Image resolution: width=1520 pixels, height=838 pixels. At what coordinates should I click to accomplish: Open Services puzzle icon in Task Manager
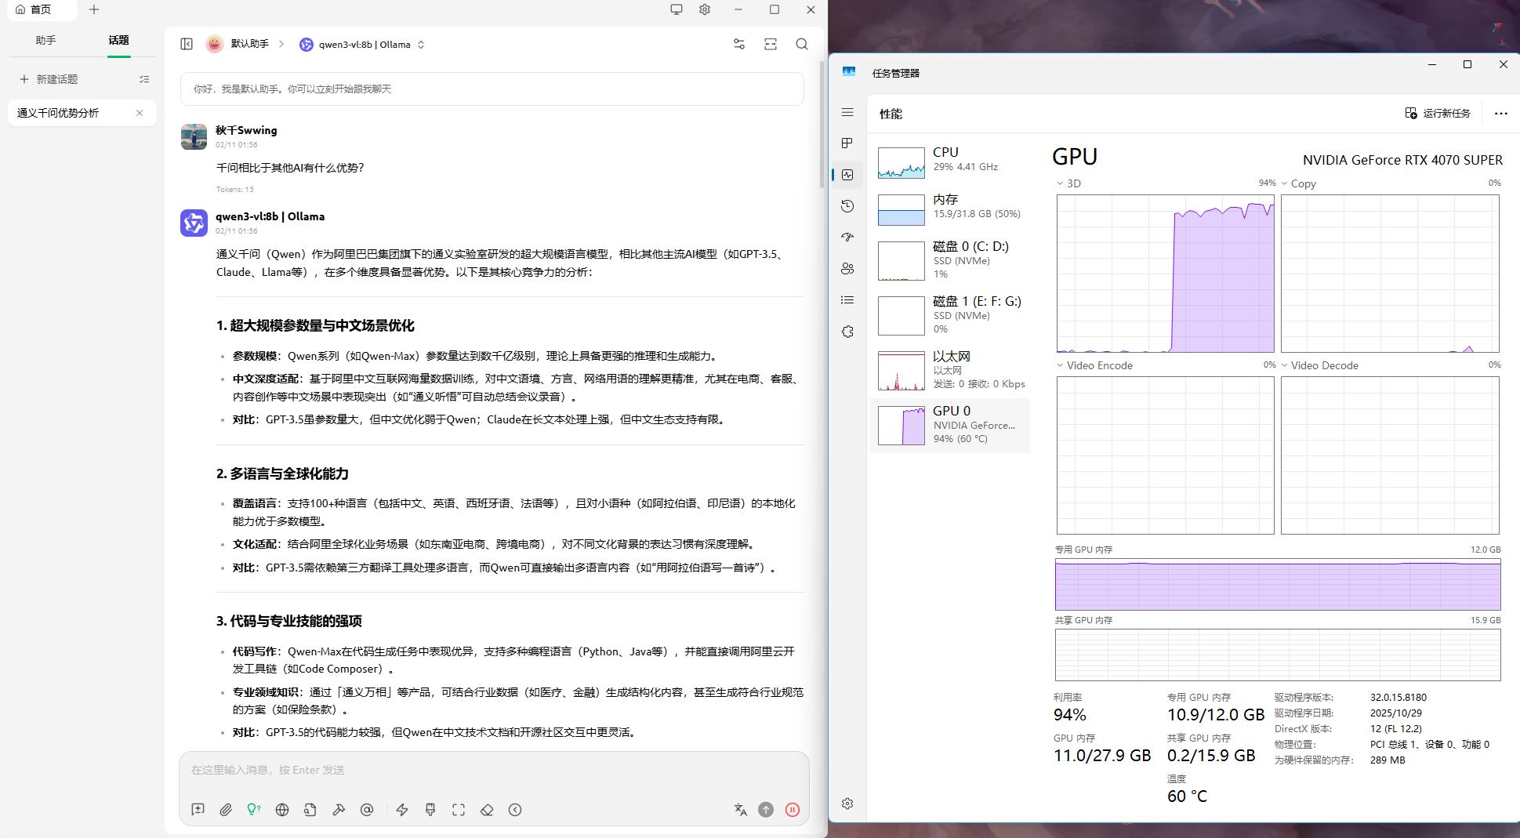click(x=847, y=332)
